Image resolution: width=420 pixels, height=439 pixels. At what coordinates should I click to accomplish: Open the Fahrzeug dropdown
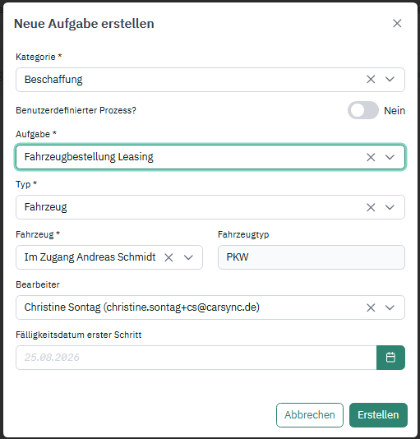coord(188,257)
